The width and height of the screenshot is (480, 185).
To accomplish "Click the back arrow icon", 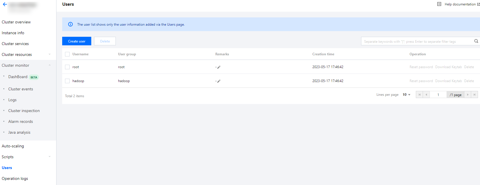I will pyautogui.click(x=5, y=4).
